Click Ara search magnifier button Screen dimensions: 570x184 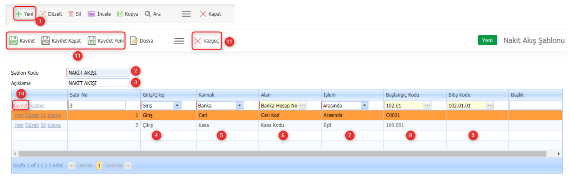tap(153, 14)
